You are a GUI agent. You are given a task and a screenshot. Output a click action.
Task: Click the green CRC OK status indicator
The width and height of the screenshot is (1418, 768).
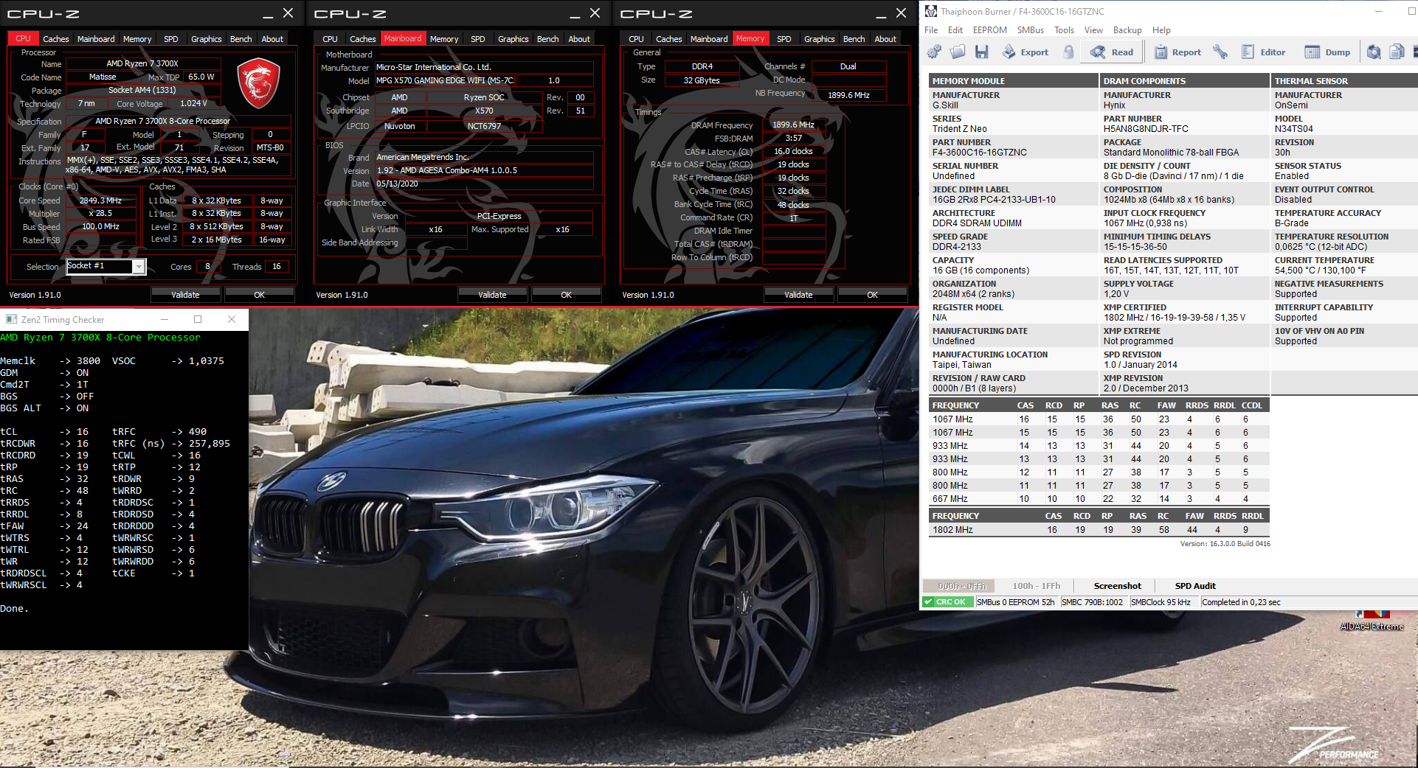coord(947,602)
